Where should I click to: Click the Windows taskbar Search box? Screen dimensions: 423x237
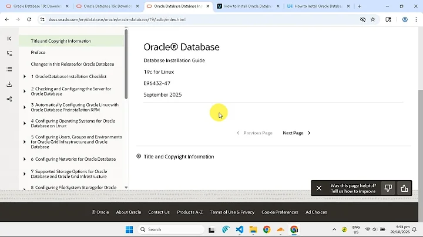[x=171, y=229]
